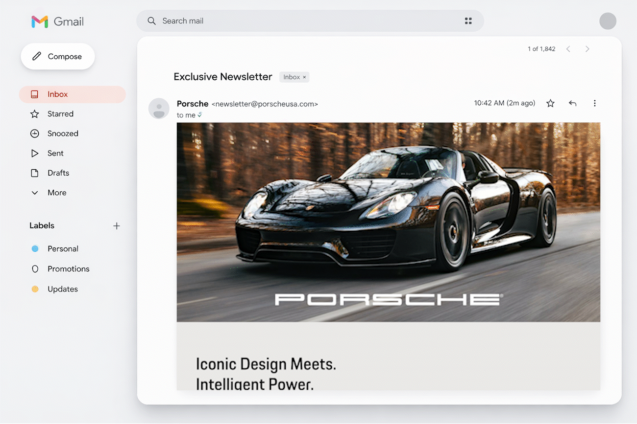The height and width of the screenshot is (424, 637).
Task: Open the account avatar at the top right
Action: click(608, 21)
